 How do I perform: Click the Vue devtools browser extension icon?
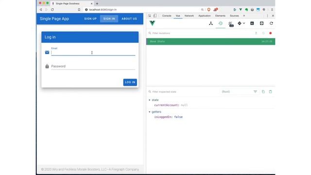point(241,10)
